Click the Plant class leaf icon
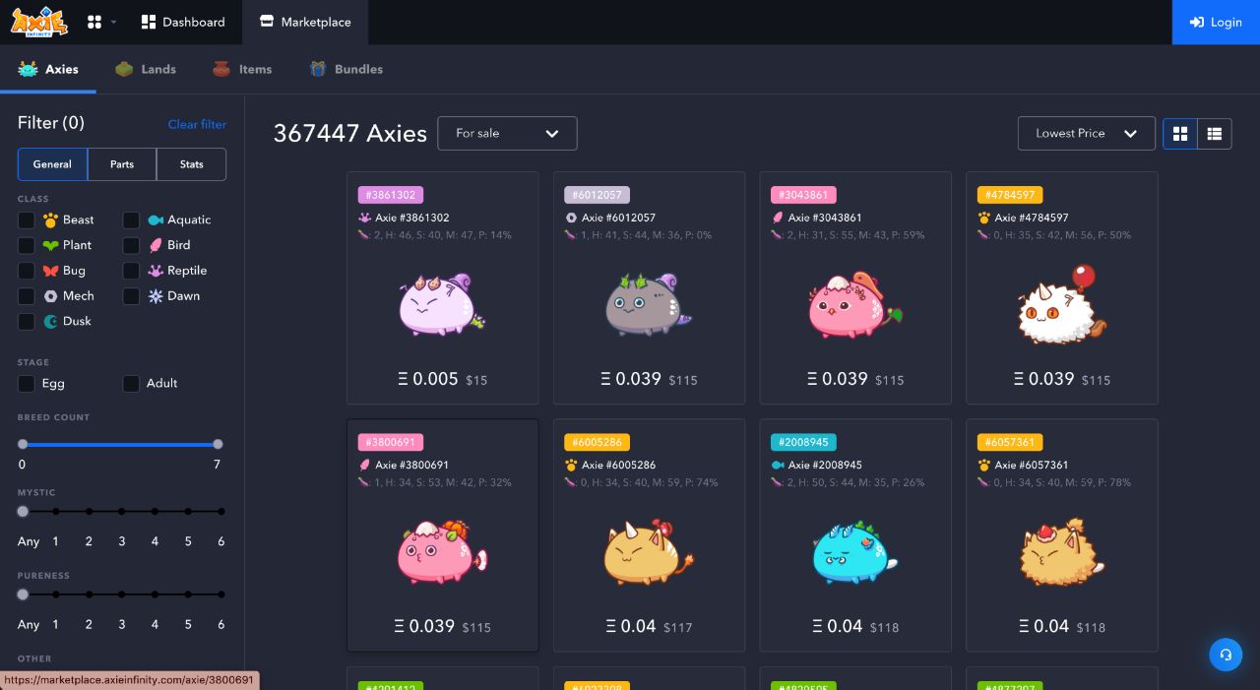 [x=50, y=245]
